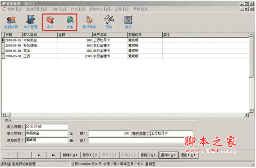
Task: Click the 收入日期 input field
Action: [46, 127]
